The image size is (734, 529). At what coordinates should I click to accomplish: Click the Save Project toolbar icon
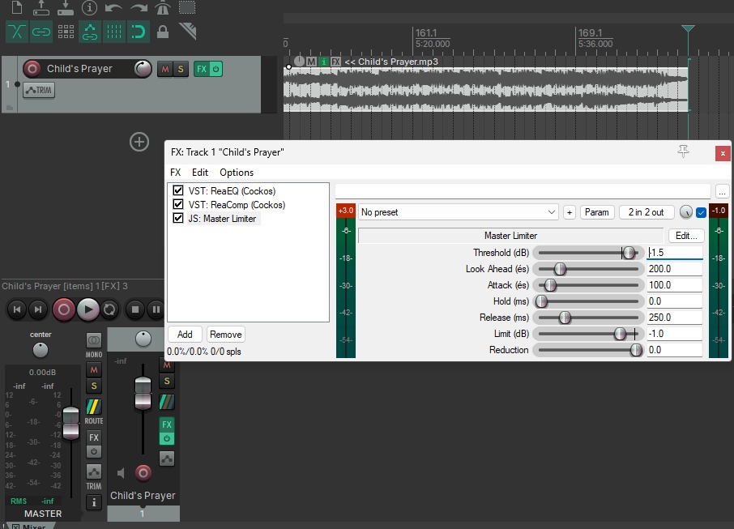66,7
